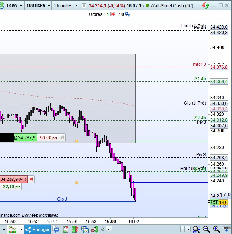Cancel pending orders with red X icon
232x234 pixels.
point(113,14)
